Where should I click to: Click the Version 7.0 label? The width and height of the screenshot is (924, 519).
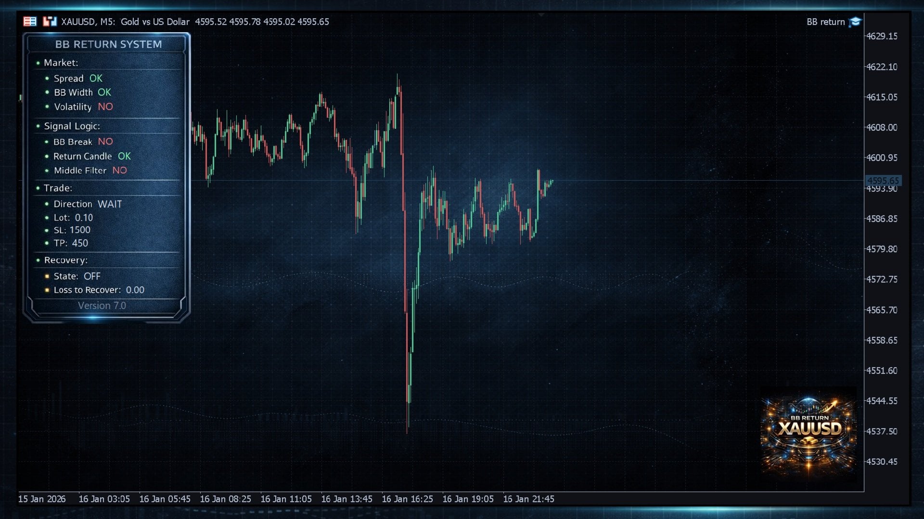click(102, 306)
